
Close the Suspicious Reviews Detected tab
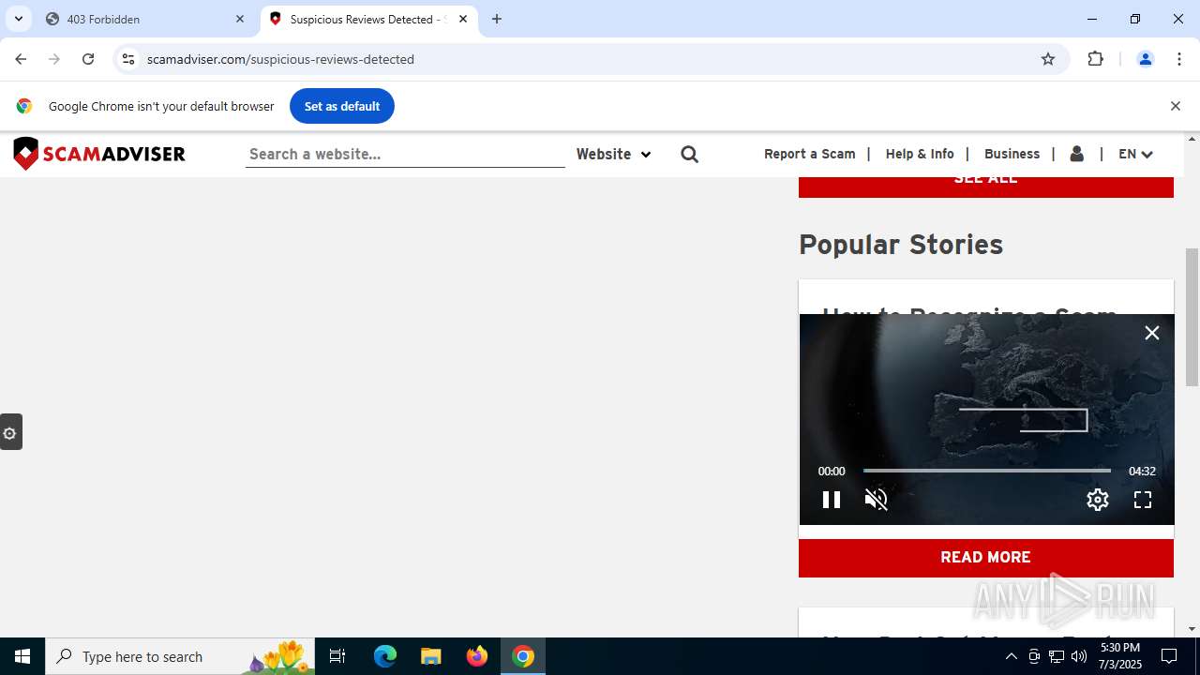tap(463, 19)
